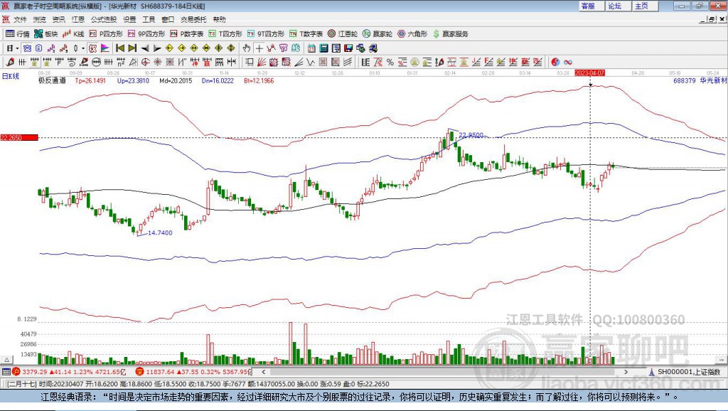Open the 9T四方形 tool

pos(266,34)
